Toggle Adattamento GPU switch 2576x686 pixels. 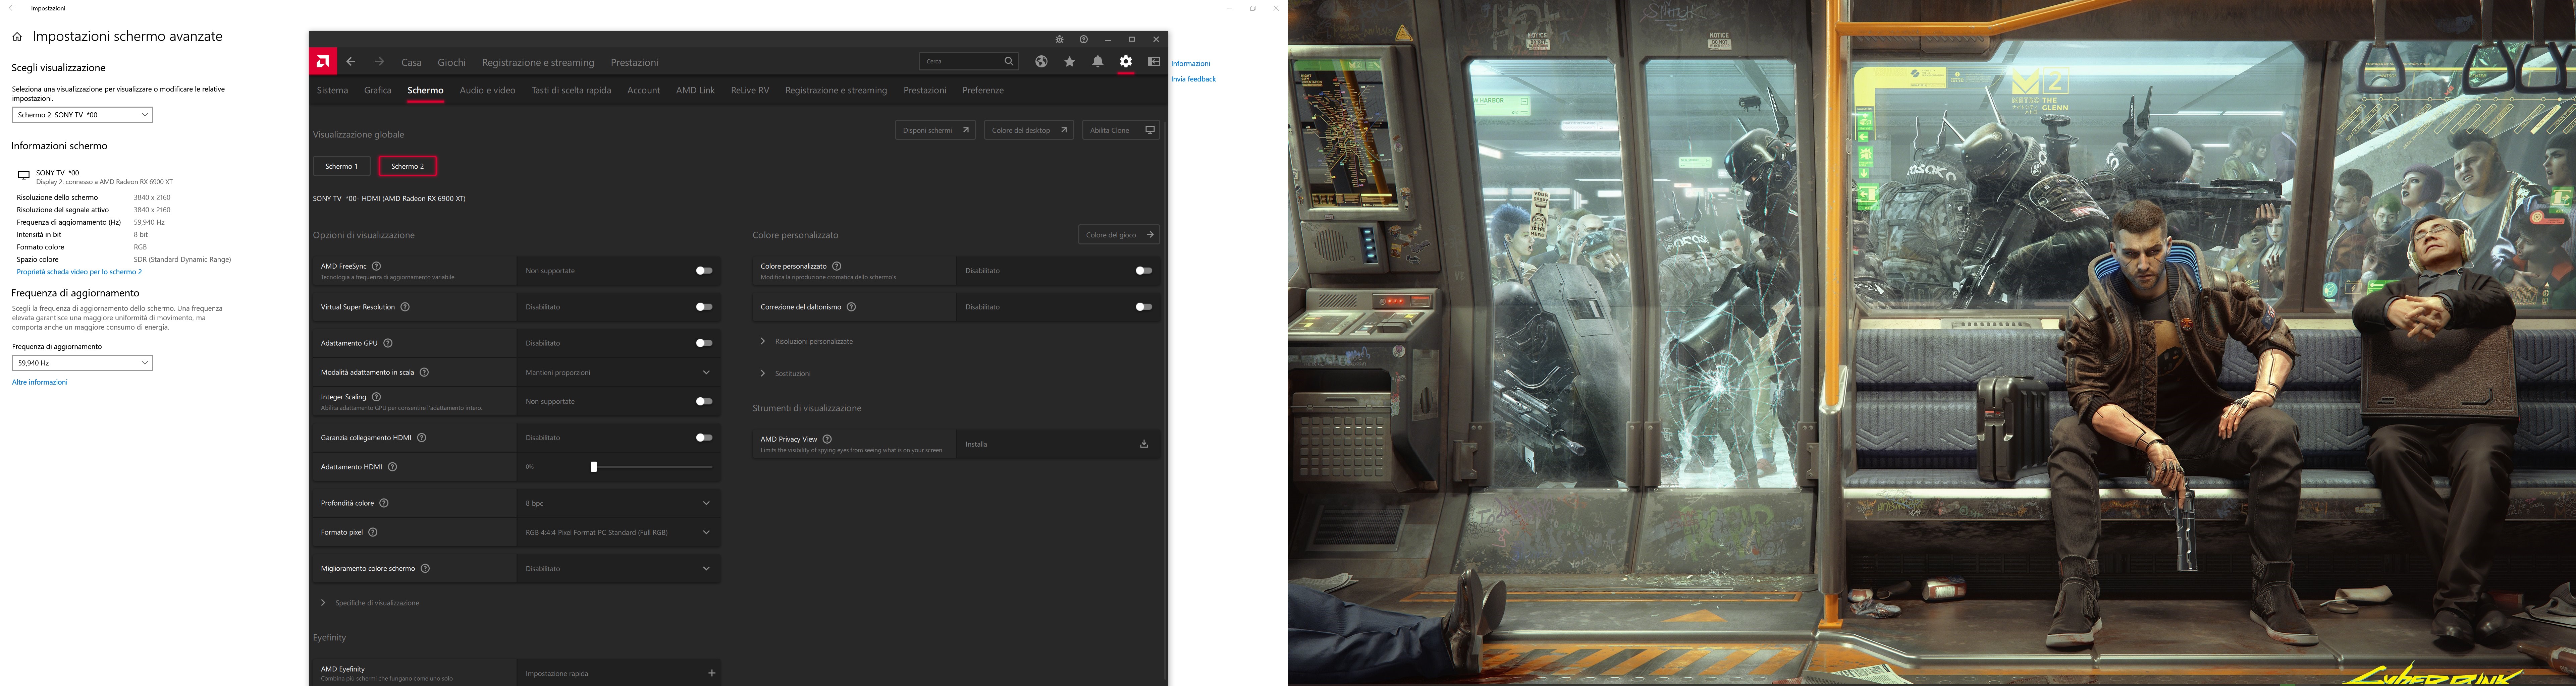coord(704,343)
